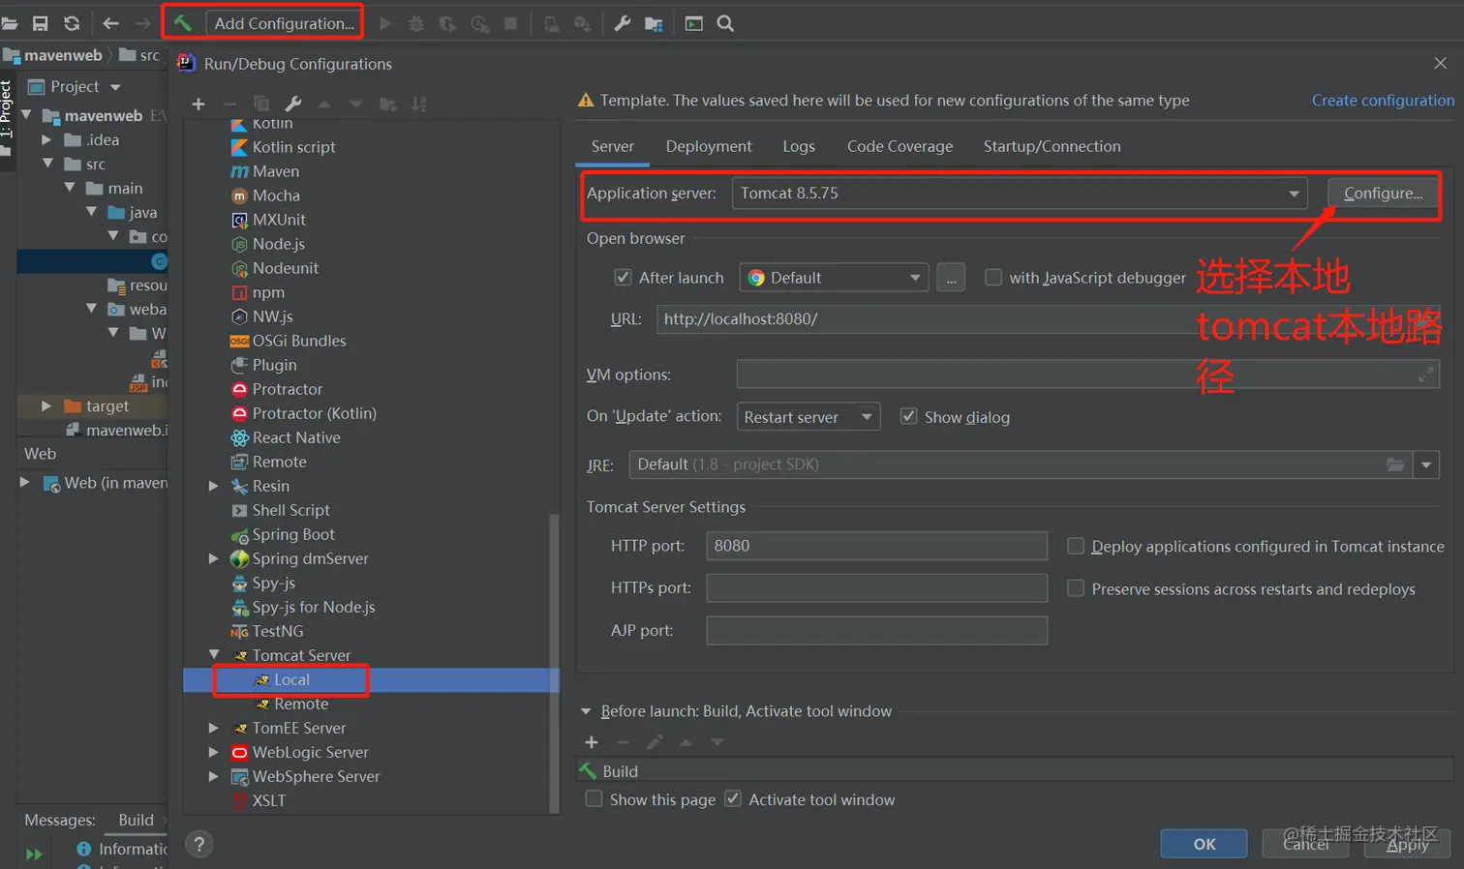Viewport: 1464px width, 869px height.
Task: Click the browser ellipsis button
Action: [x=951, y=278]
